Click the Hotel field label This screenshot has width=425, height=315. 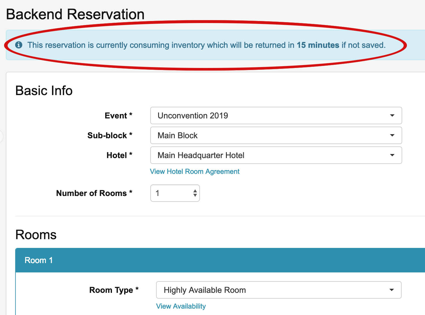pyautogui.click(x=119, y=155)
